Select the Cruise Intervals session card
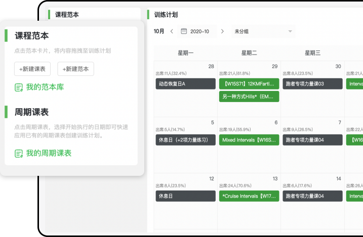Screen dimensions: 363x237 [x=249, y=196]
